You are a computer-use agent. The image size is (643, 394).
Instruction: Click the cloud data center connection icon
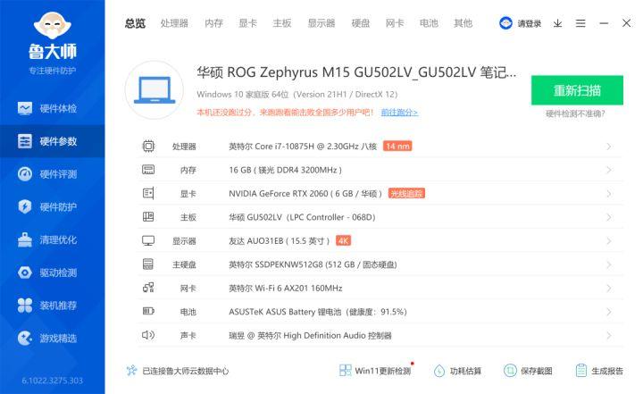[x=131, y=371]
